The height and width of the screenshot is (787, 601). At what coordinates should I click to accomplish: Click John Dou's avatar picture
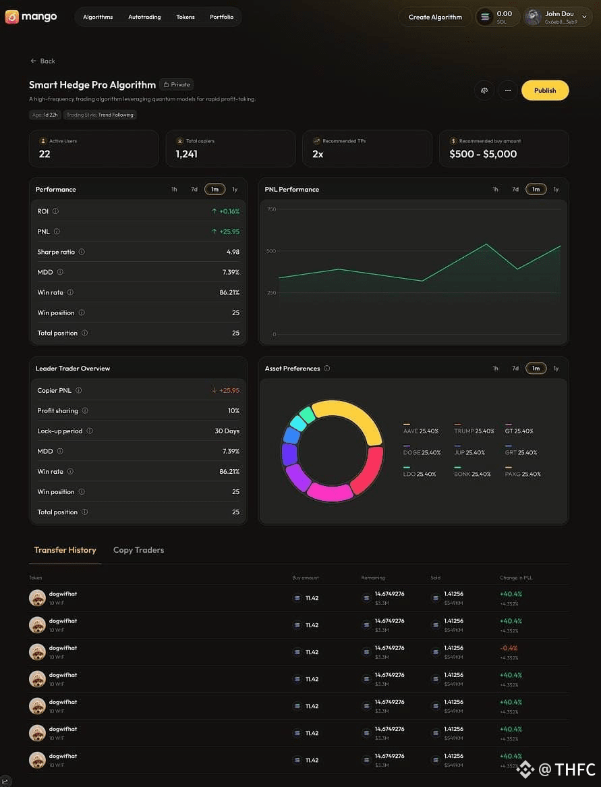pos(533,17)
